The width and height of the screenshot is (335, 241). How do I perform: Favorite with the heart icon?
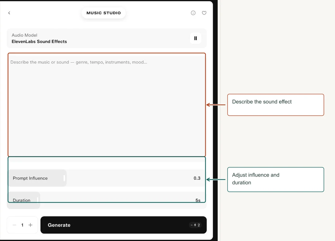tap(204, 13)
